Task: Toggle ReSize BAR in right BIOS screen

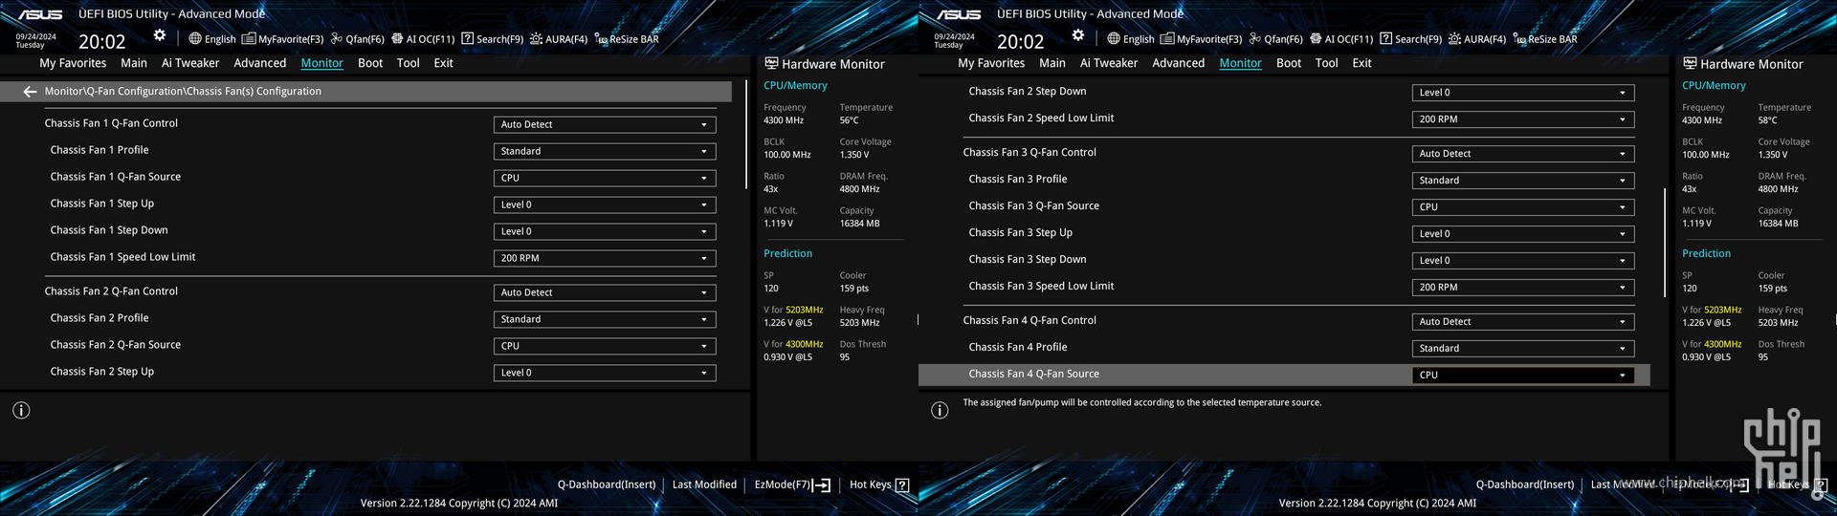Action: [1545, 39]
